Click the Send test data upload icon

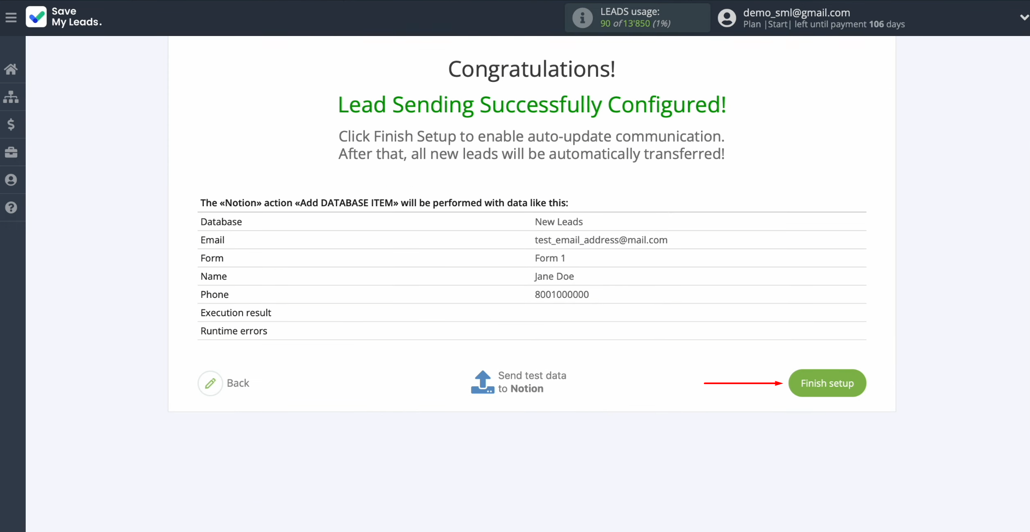[482, 382]
